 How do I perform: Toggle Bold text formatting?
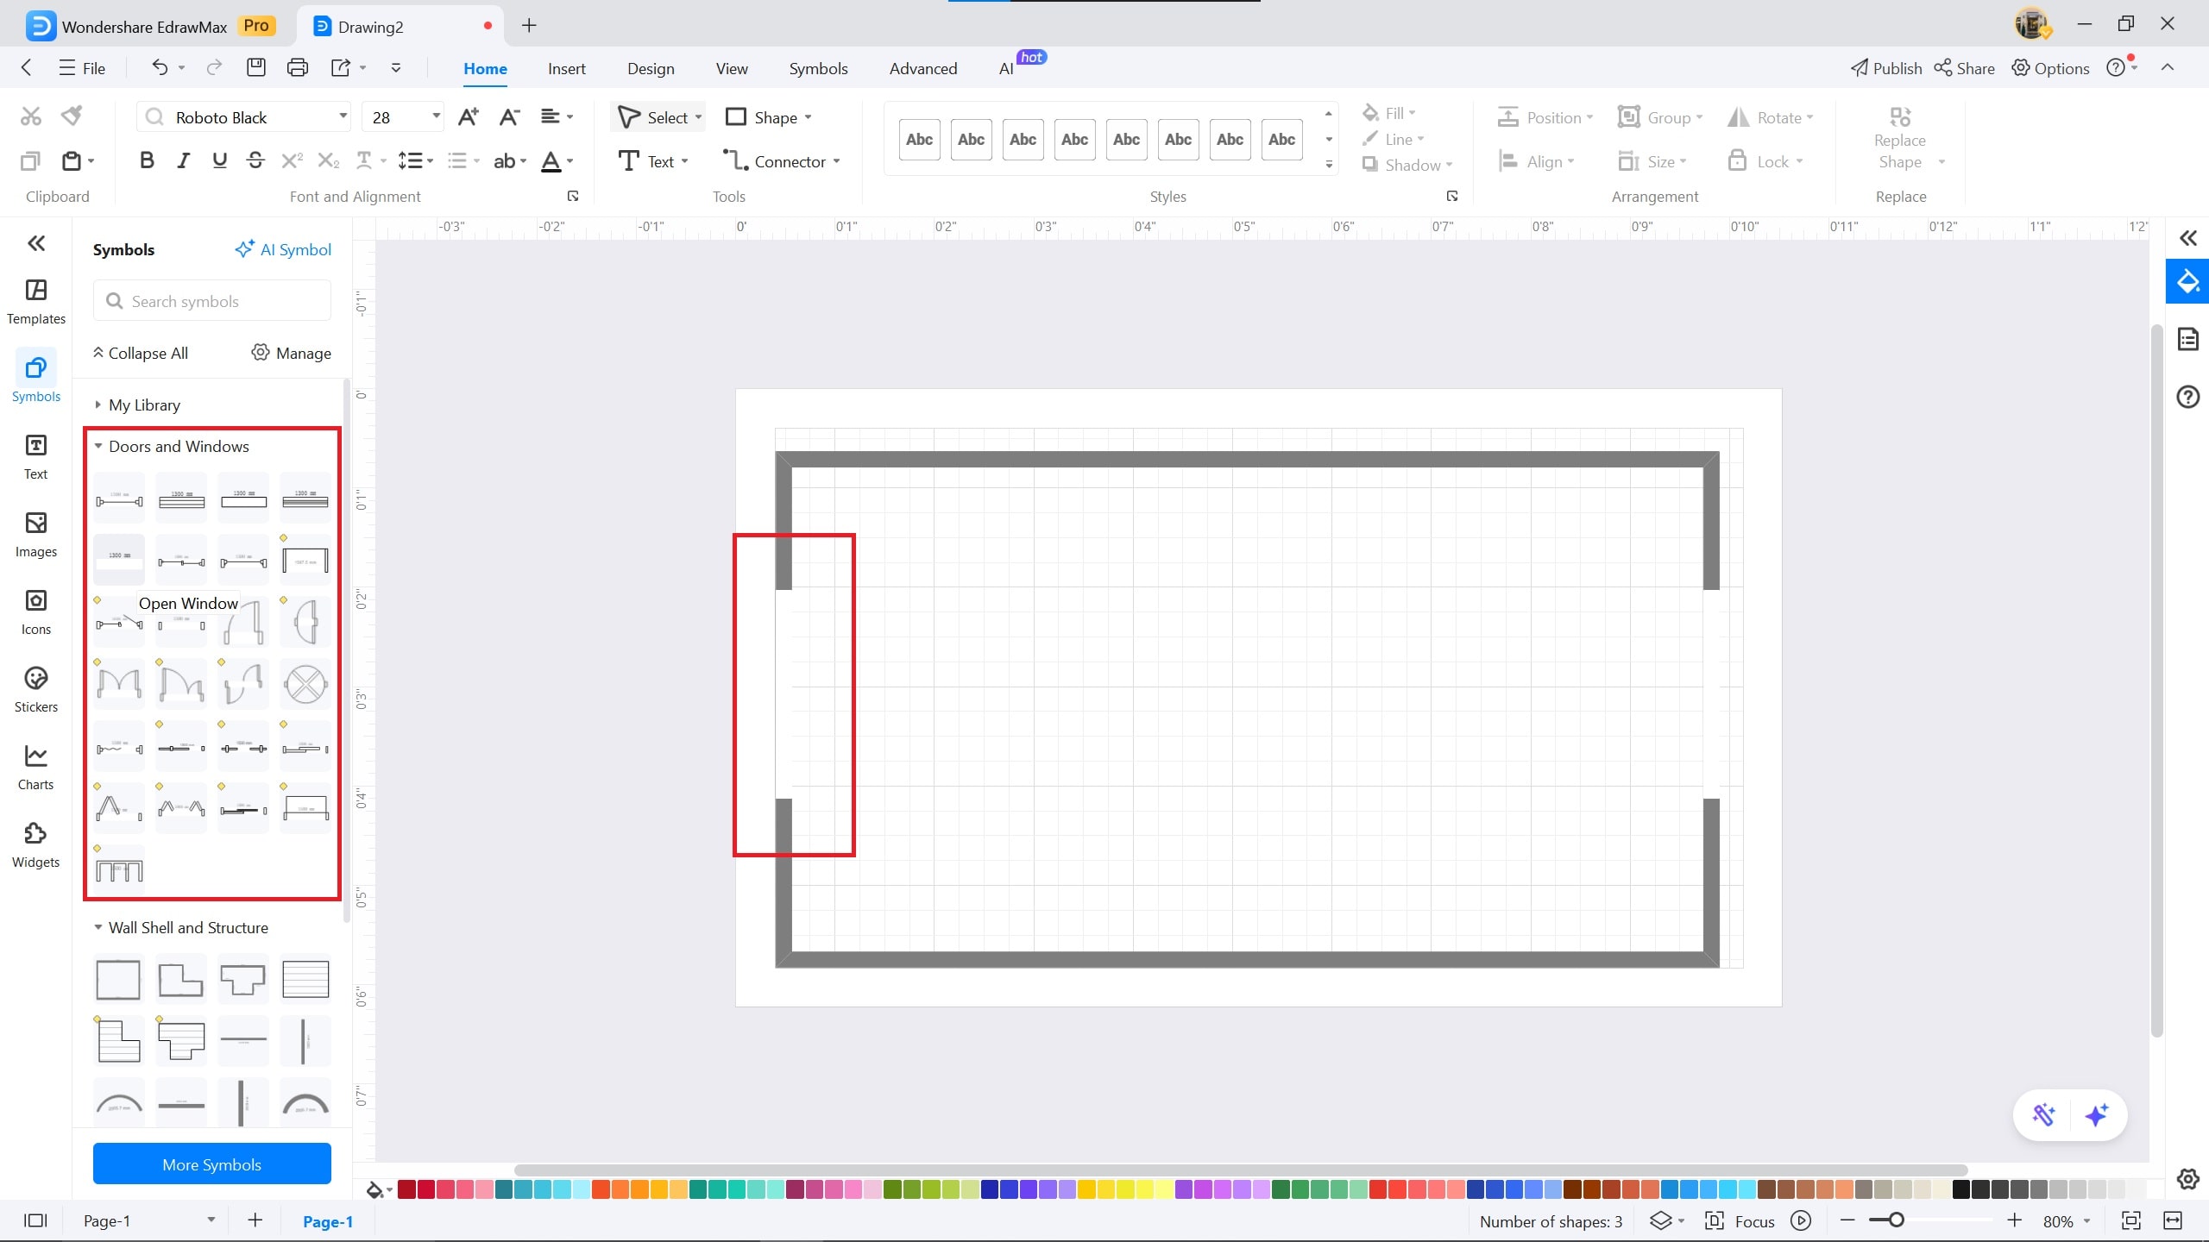click(147, 160)
